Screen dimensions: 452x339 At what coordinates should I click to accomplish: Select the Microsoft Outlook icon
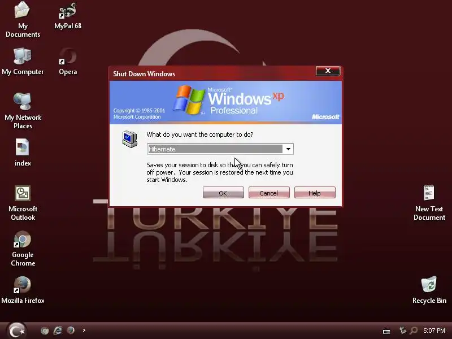pos(23,203)
